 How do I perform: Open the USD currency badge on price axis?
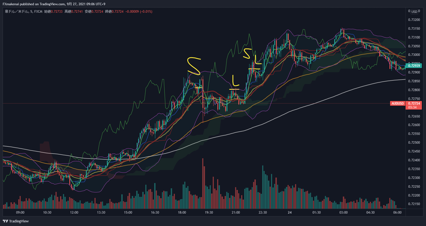tap(414, 12)
